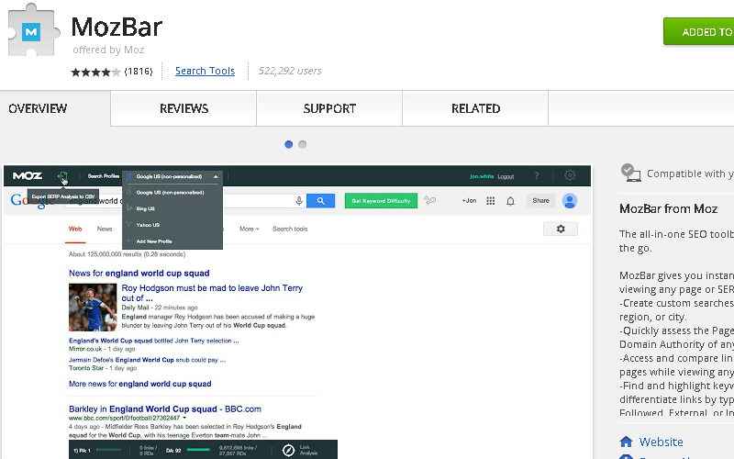734x459 pixels.
Task: Open the Roy Hodgson must be mad headline
Action: (x=212, y=293)
